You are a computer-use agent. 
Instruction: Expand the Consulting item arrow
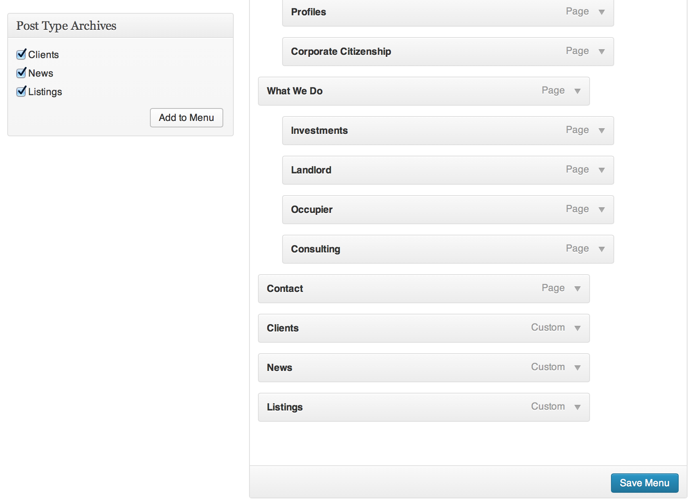602,249
